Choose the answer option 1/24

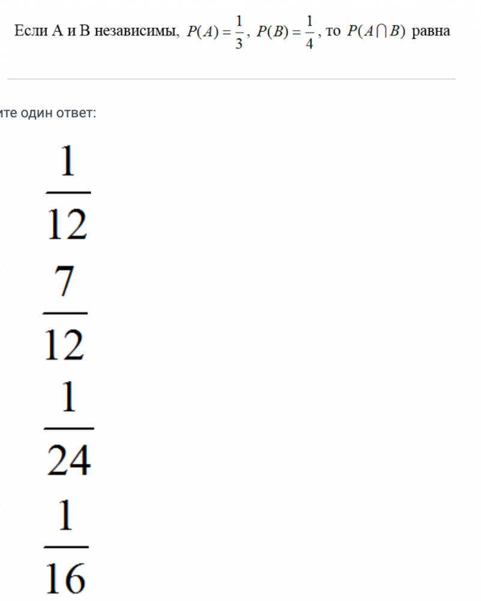click(x=68, y=429)
